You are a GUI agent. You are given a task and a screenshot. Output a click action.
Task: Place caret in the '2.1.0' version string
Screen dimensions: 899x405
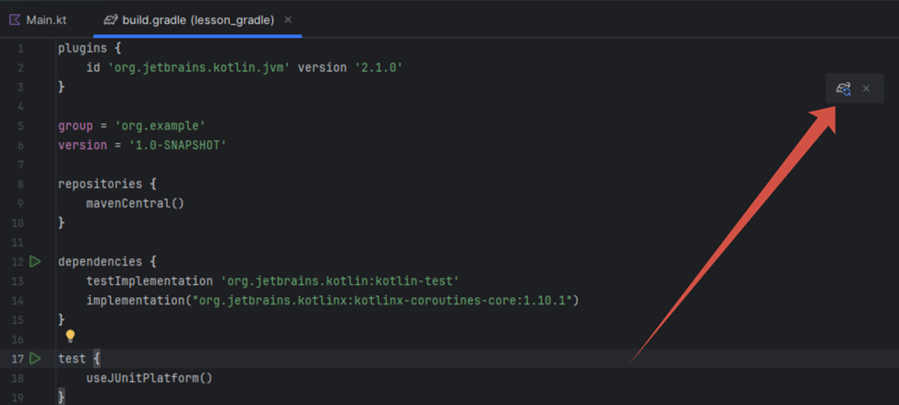(x=378, y=67)
